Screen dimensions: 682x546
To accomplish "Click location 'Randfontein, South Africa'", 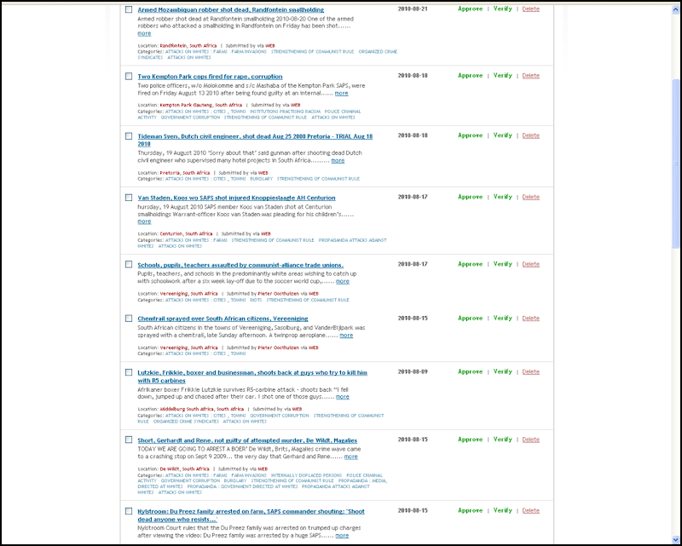I will pyautogui.click(x=188, y=46).
